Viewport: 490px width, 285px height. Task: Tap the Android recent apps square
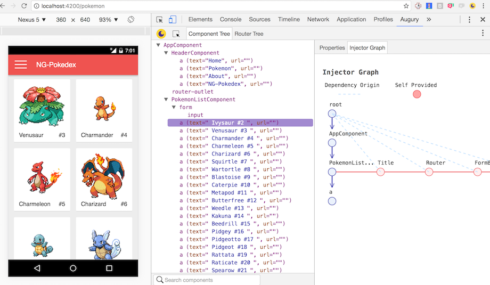(x=109, y=268)
